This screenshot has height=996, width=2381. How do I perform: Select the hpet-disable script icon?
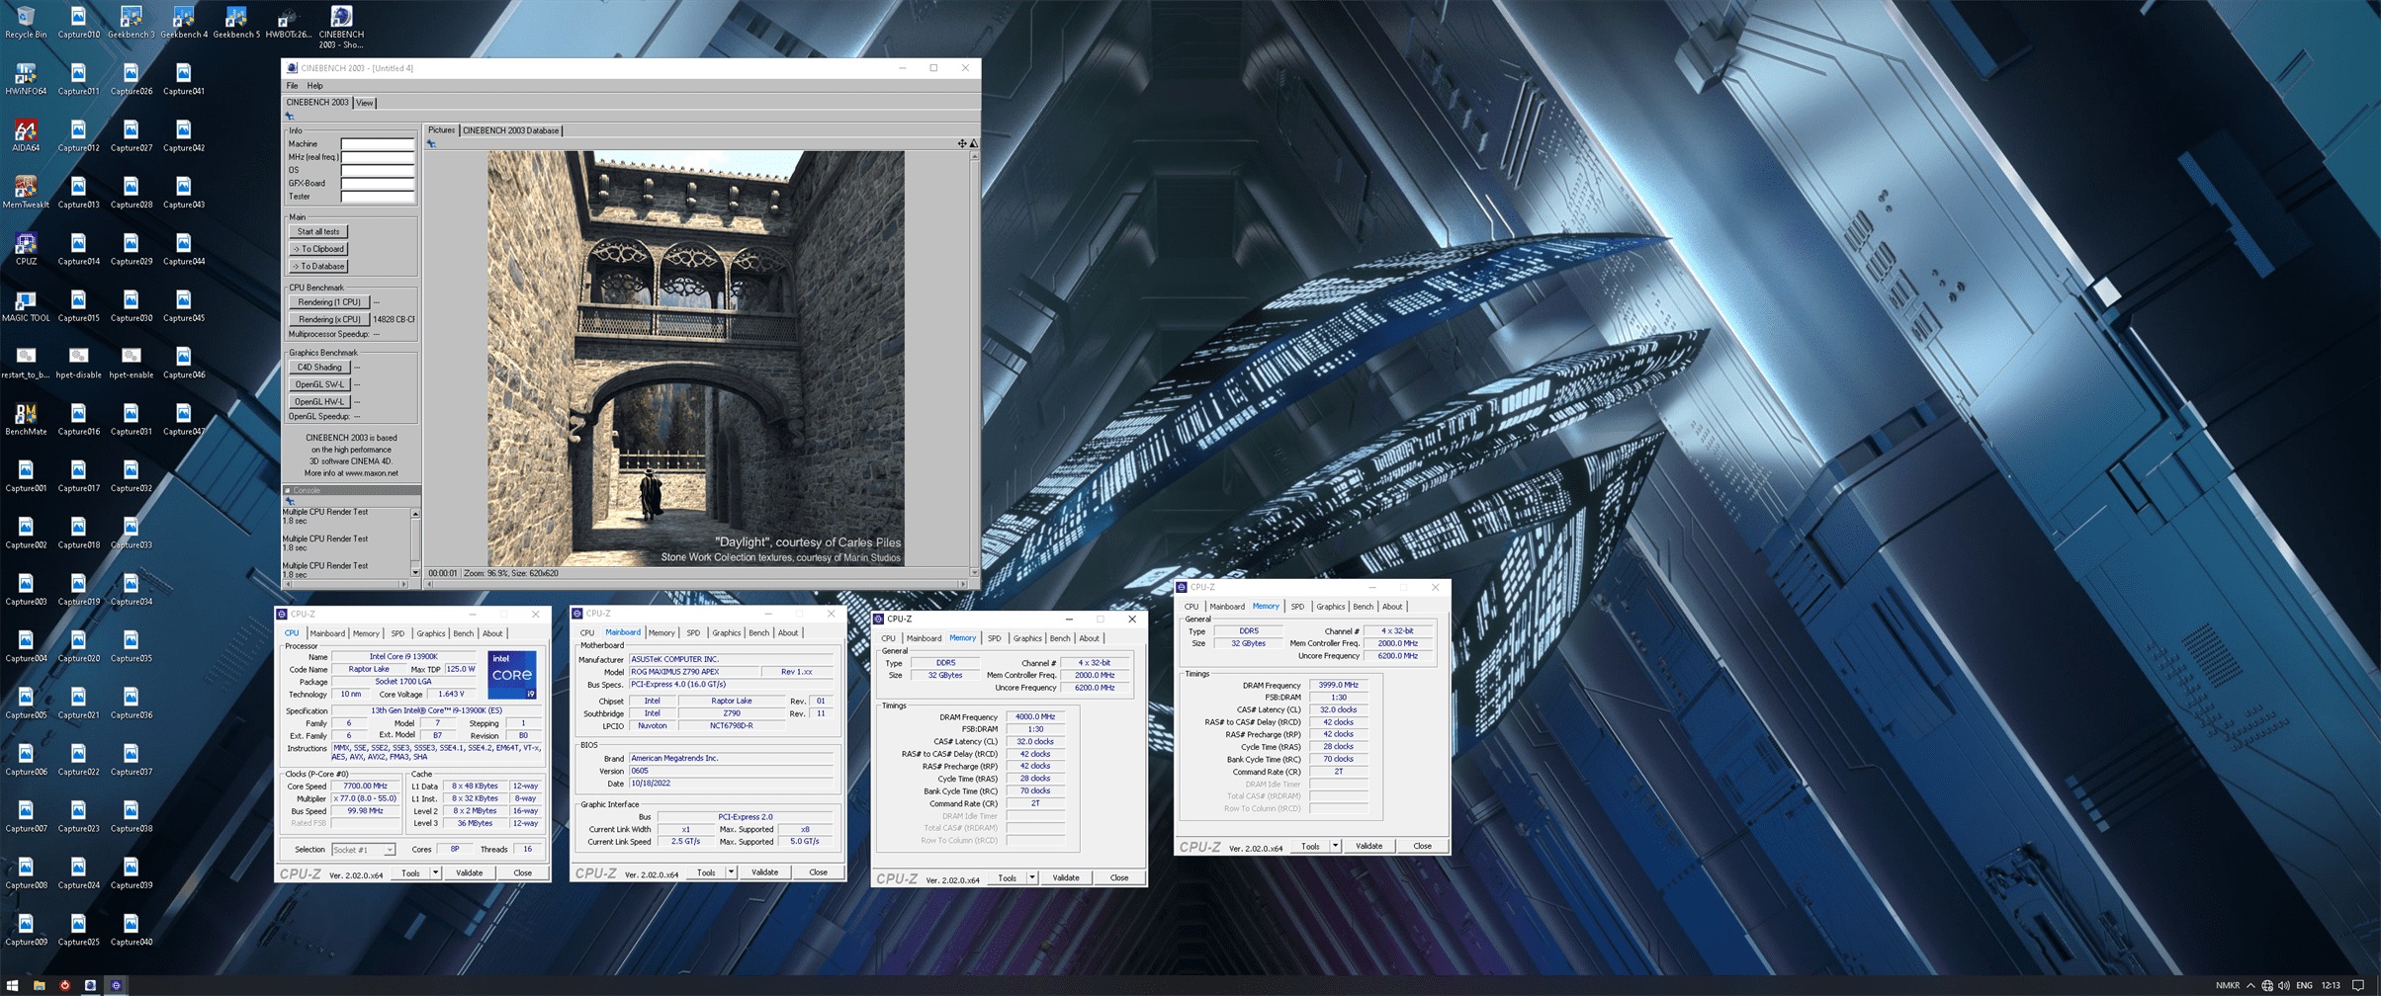(x=78, y=362)
